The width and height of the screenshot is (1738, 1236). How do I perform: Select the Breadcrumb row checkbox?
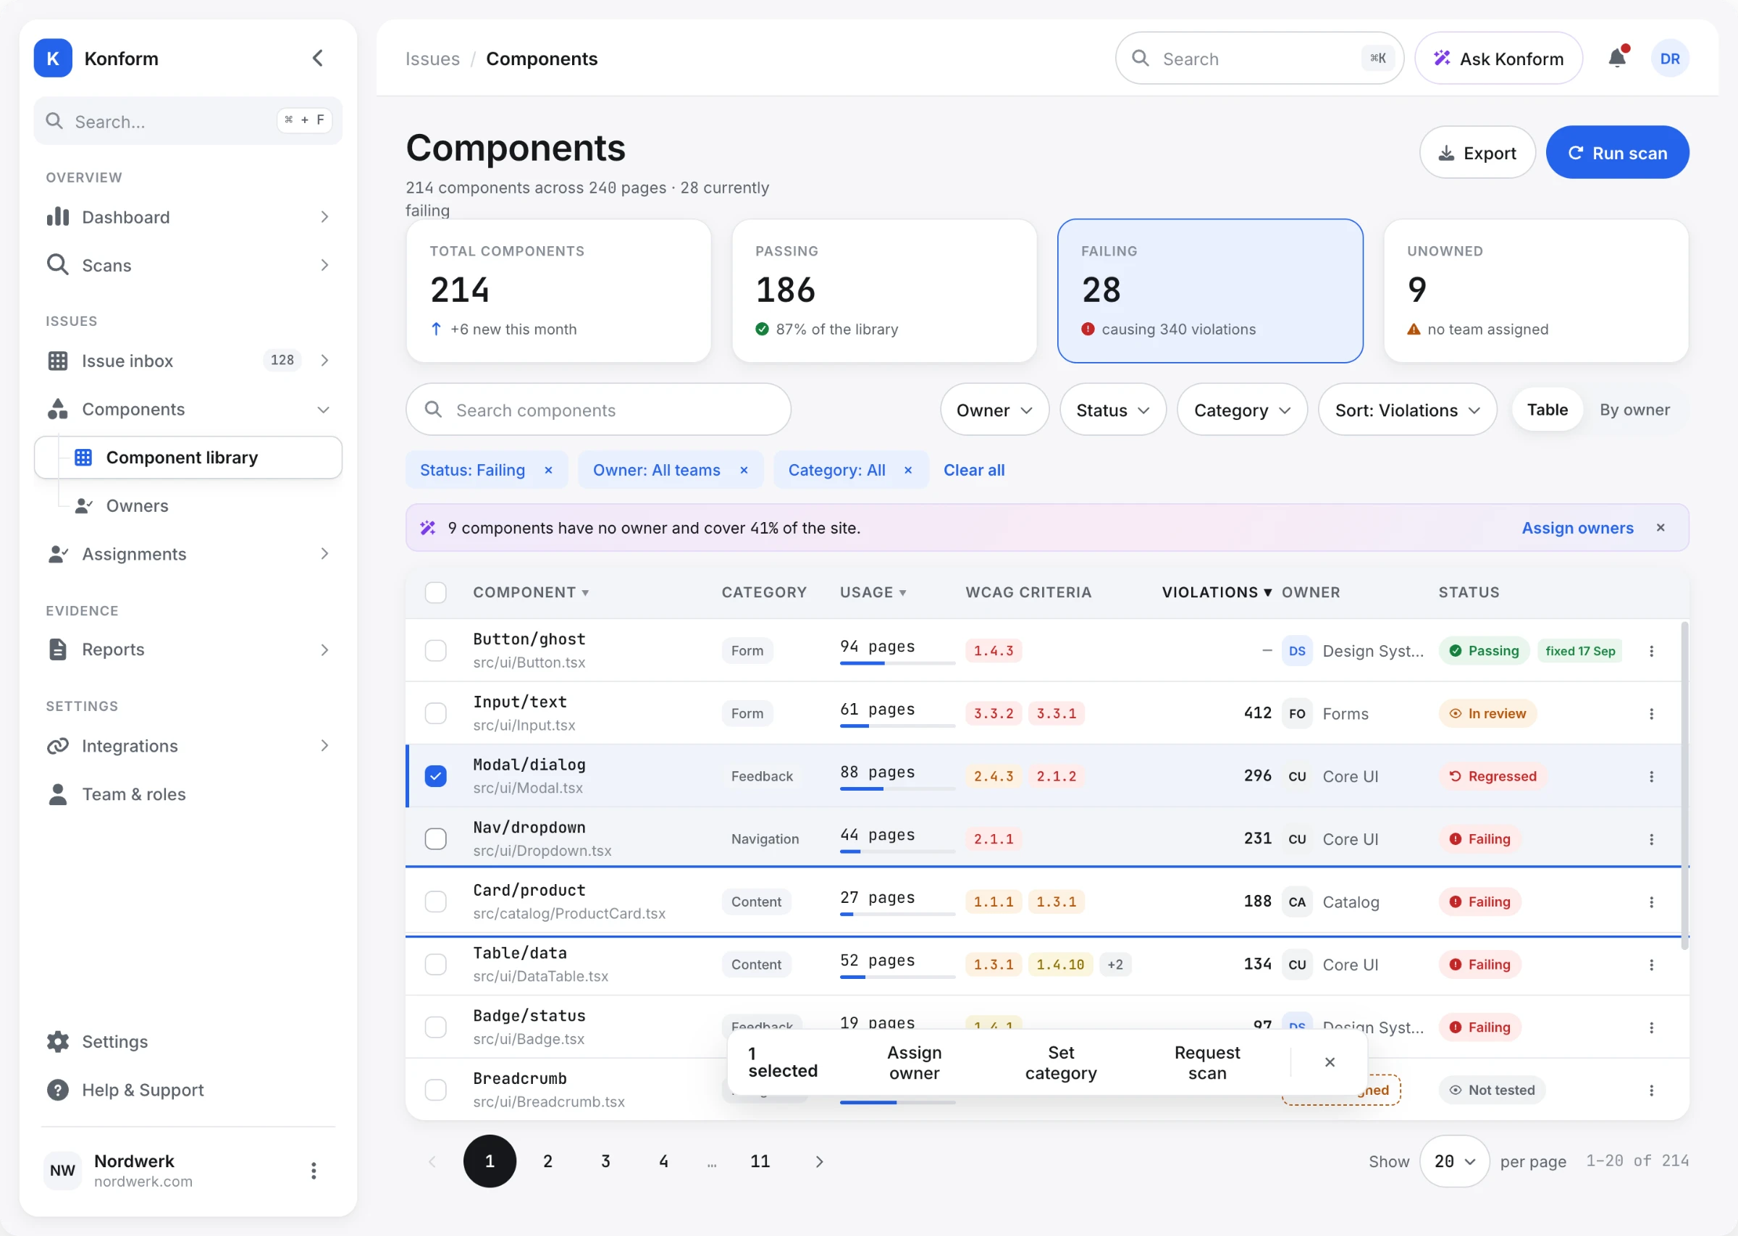(435, 1090)
